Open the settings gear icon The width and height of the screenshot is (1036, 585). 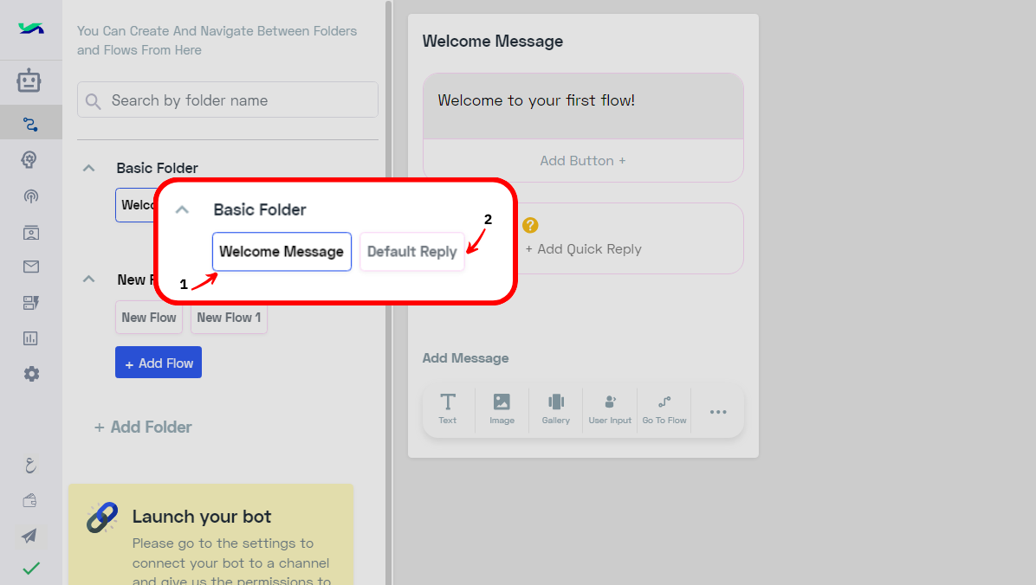pos(31,374)
